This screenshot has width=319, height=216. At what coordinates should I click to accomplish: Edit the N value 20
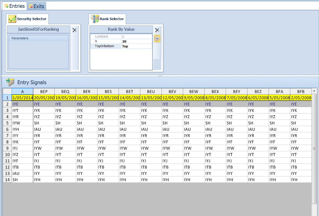[137, 41]
